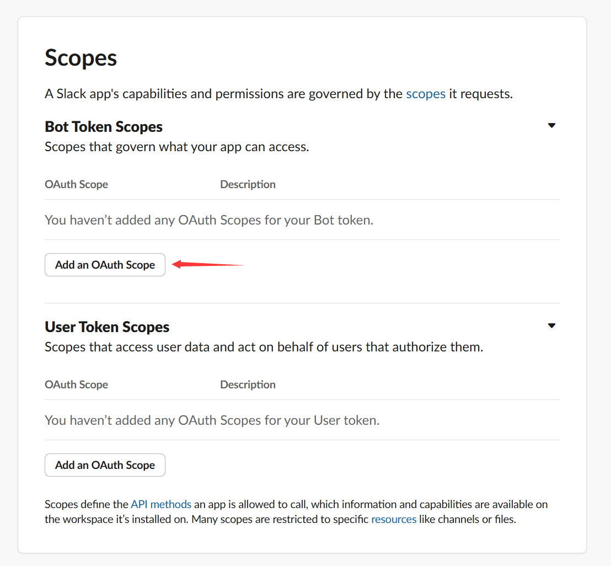Add an OAuth Scope for User token
The height and width of the screenshot is (566, 611).
click(x=105, y=465)
